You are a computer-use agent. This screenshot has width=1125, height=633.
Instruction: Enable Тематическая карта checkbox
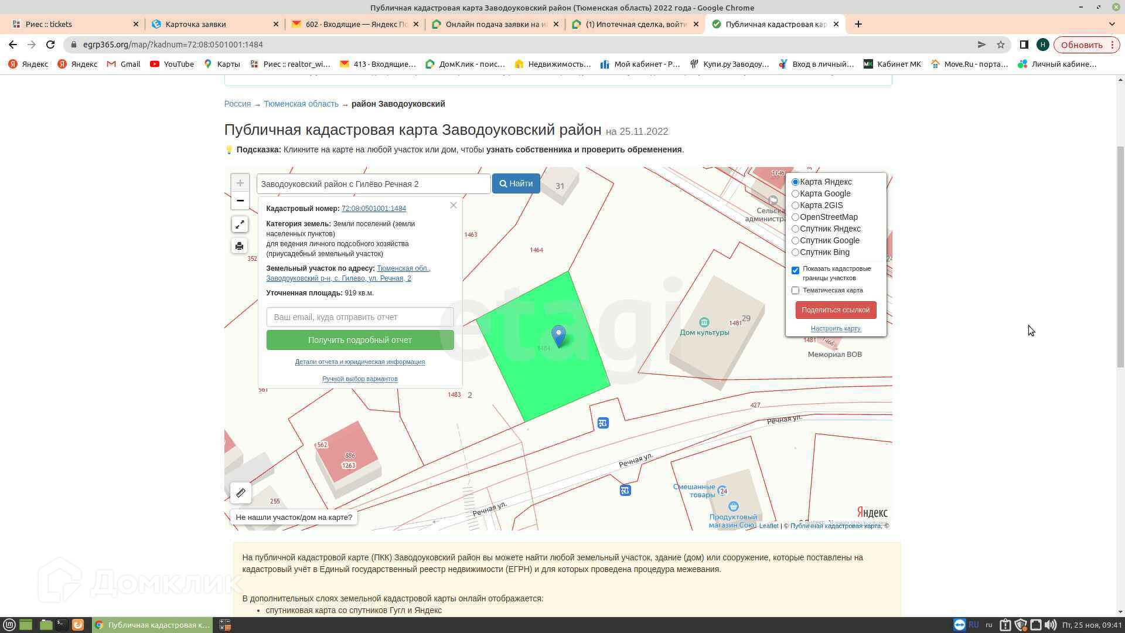point(795,290)
